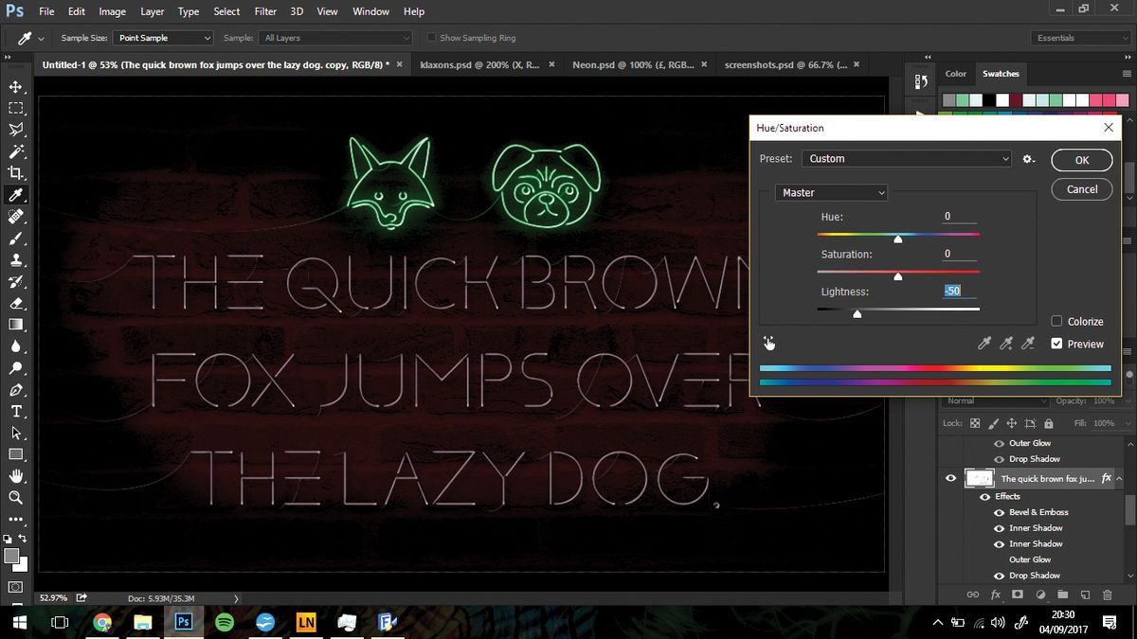Image resolution: width=1137 pixels, height=639 pixels.
Task: Select the Crop tool
Action: pos(16,173)
